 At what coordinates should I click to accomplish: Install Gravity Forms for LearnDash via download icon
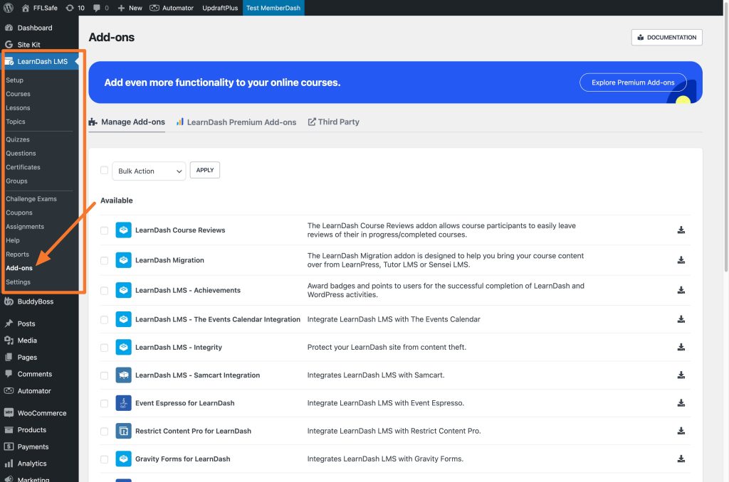click(x=681, y=459)
